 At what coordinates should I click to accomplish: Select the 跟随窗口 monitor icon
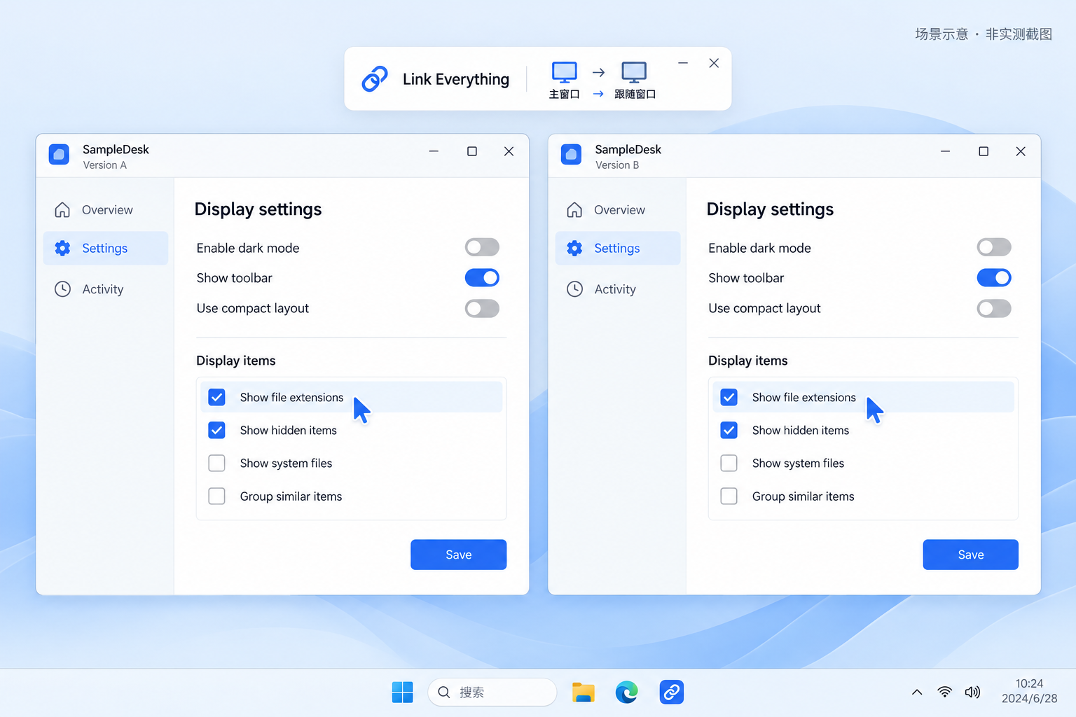(x=634, y=72)
